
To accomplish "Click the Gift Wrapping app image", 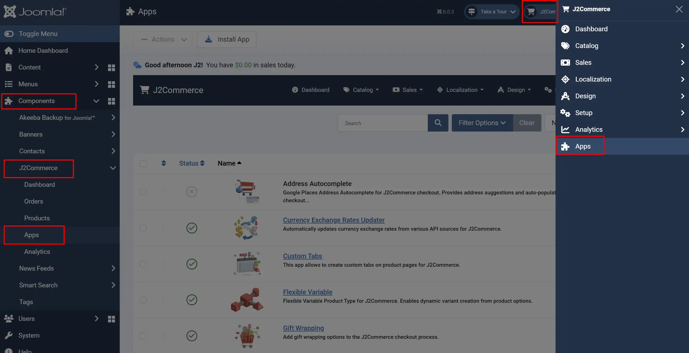I will (247, 336).
